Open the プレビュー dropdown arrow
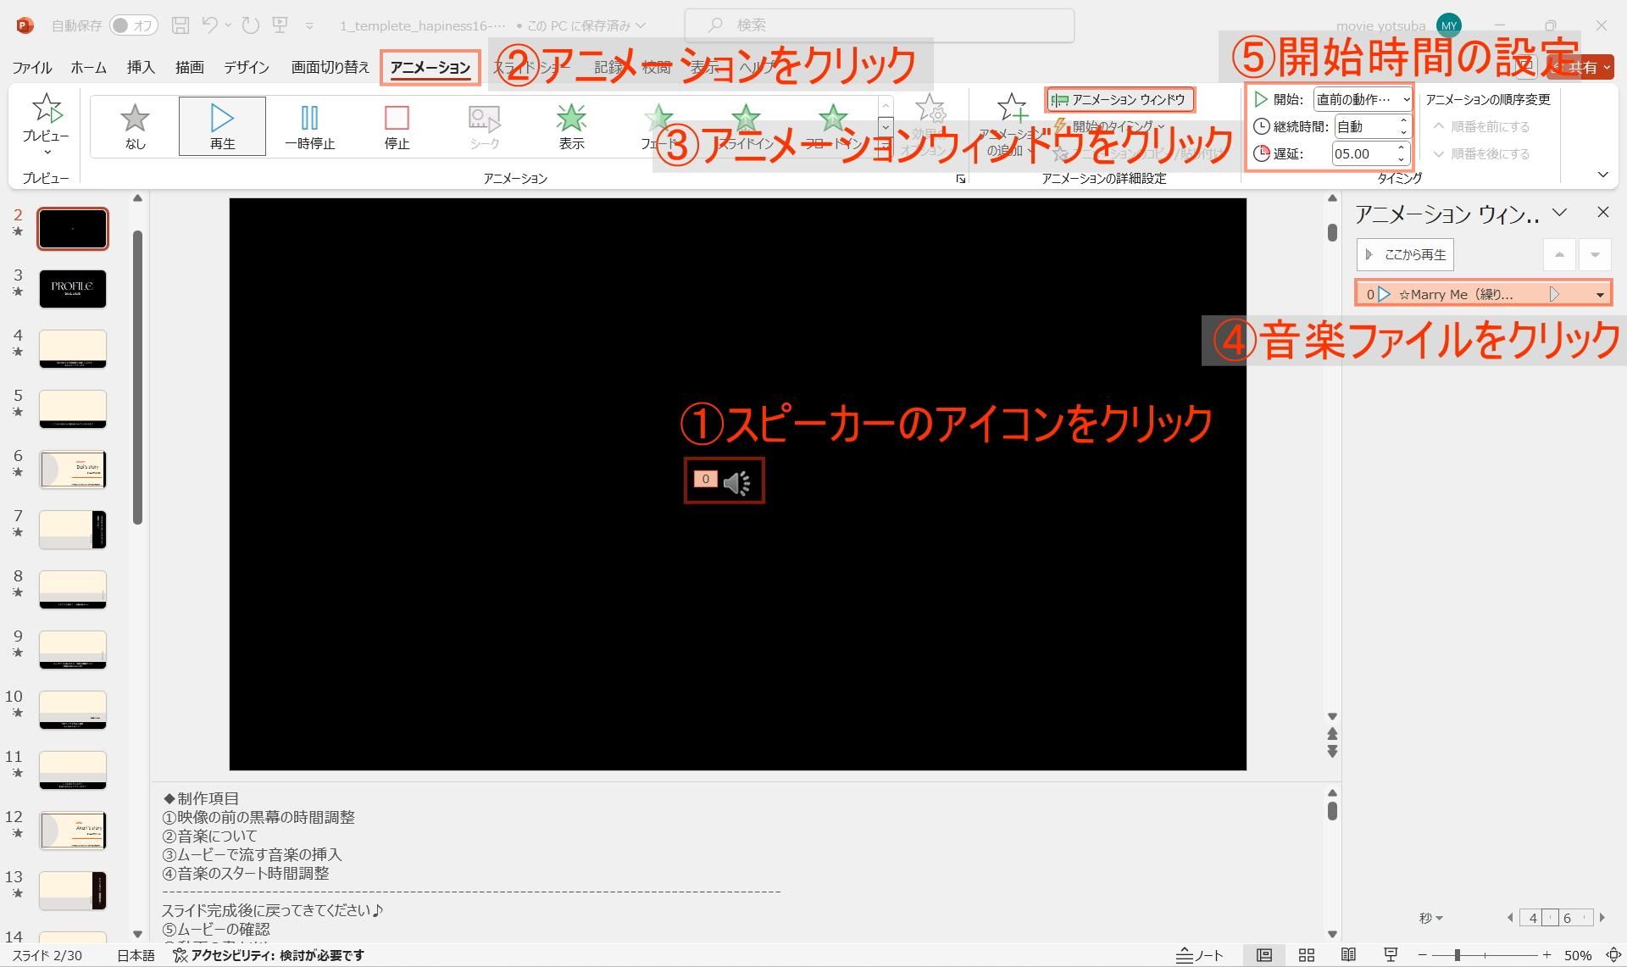Viewport: 1627px width, 967px height. pyautogui.click(x=47, y=153)
